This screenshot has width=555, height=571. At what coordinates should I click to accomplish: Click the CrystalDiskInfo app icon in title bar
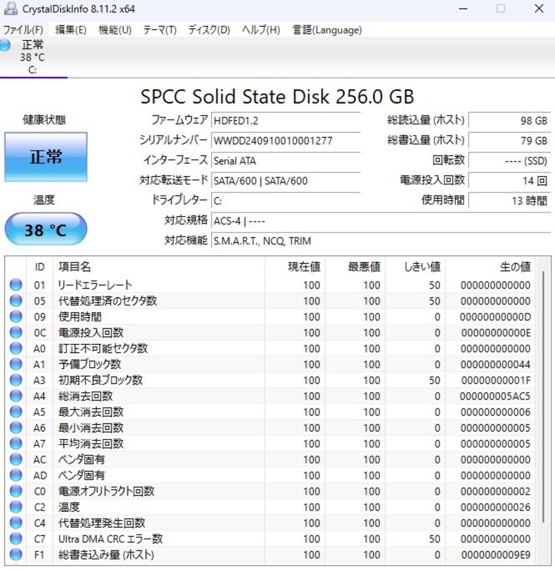pos(10,8)
